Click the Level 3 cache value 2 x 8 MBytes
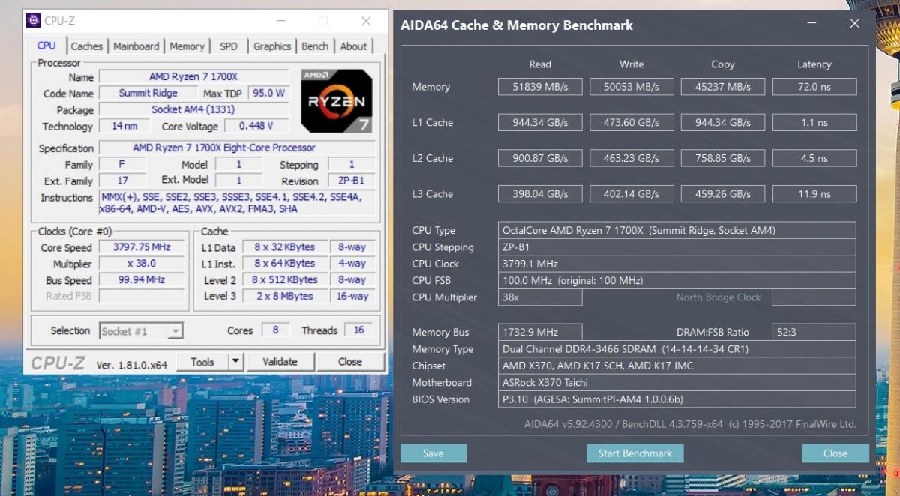This screenshot has height=496, width=900. point(284,296)
